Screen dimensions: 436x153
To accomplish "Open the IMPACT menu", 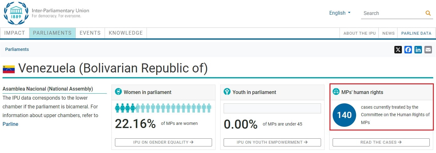I will (x=15, y=33).
